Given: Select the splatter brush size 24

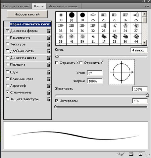Looking at the screenshot, I should [x=125, y=28].
